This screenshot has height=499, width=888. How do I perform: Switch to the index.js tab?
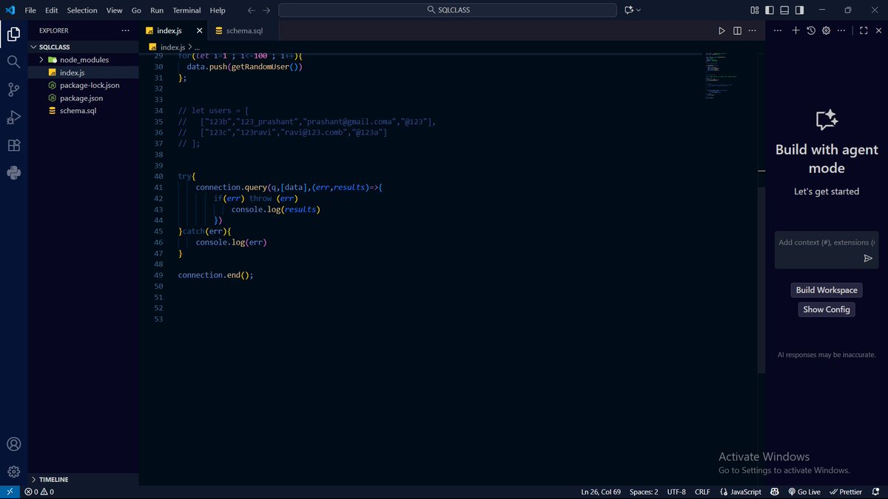[173, 31]
